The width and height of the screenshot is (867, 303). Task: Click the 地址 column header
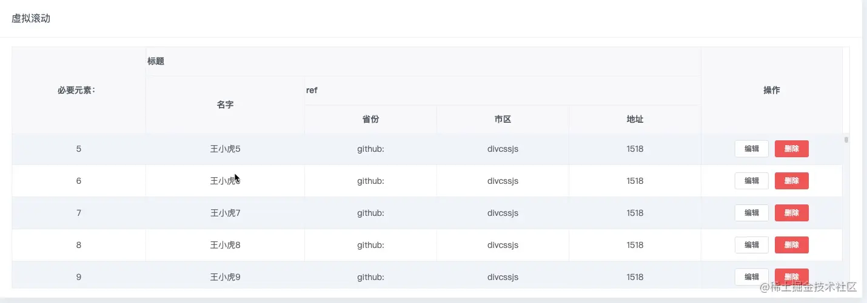[635, 119]
